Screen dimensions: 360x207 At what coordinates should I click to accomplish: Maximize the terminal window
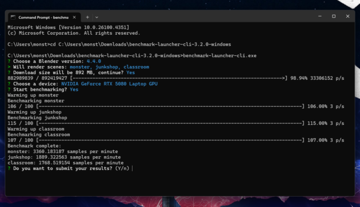coord(334,17)
